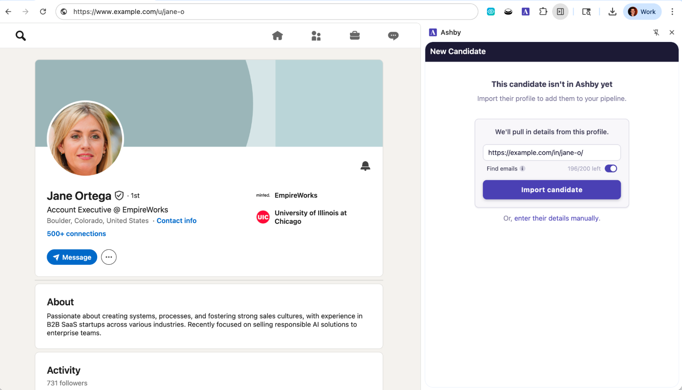Open the browser Extensions puzzle icon
The width and height of the screenshot is (682, 390).
click(x=543, y=12)
